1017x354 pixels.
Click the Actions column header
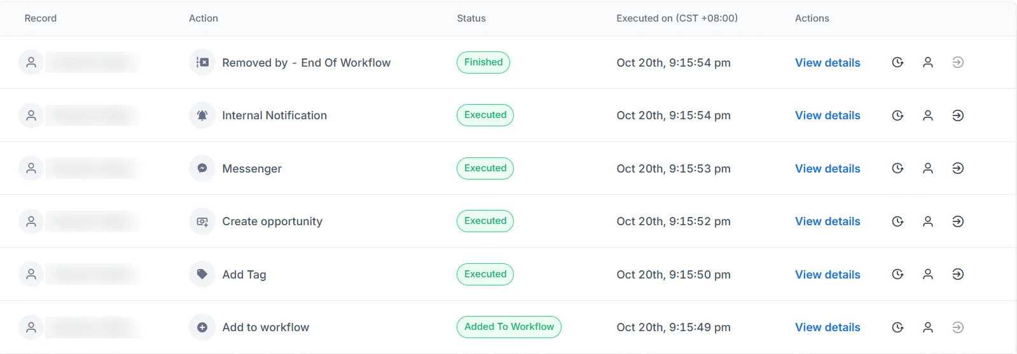click(812, 18)
